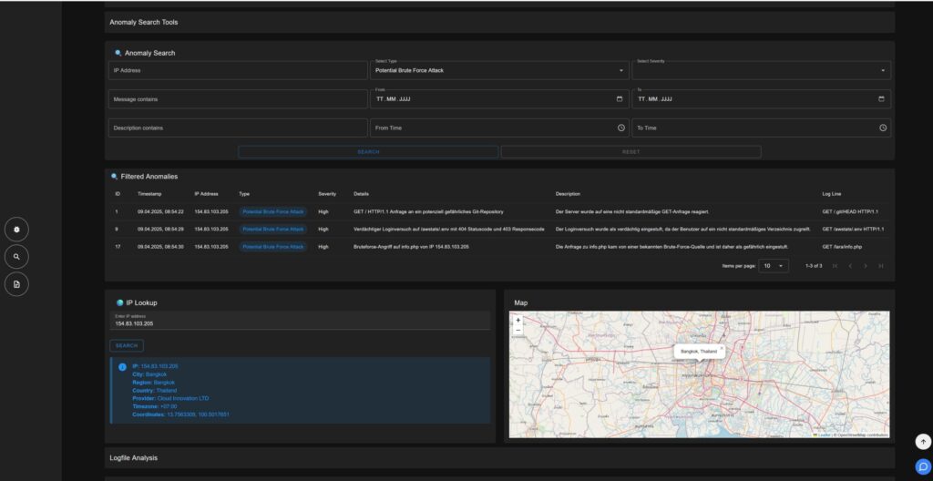Open the Select Severity dropdown
933x481 pixels.
[760, 70]
